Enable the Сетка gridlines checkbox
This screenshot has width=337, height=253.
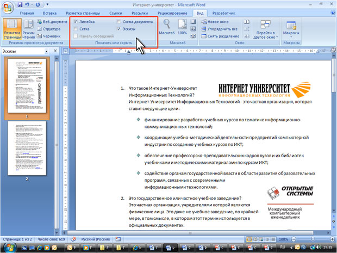[76, 29]
